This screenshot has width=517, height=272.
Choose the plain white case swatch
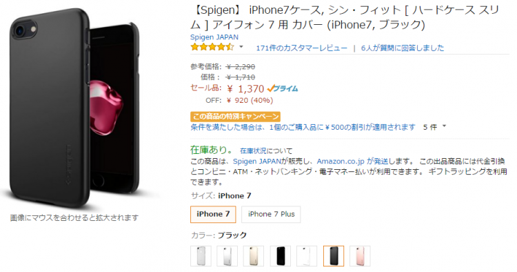tap(307, 256)
